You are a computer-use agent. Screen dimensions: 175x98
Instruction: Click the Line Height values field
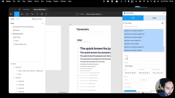(144, 73)
